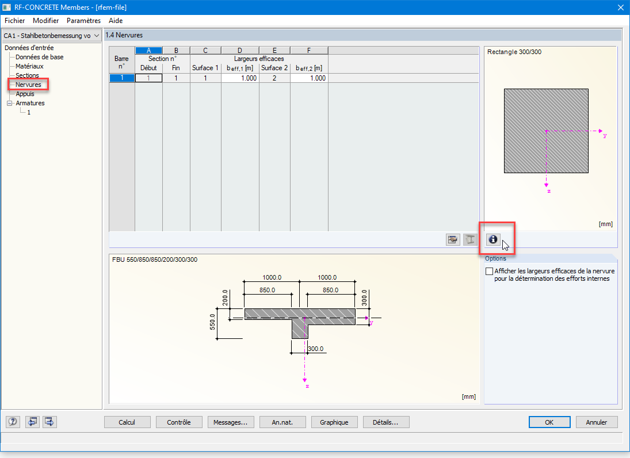
Task: Click column header C
Action: coord(205,51)
